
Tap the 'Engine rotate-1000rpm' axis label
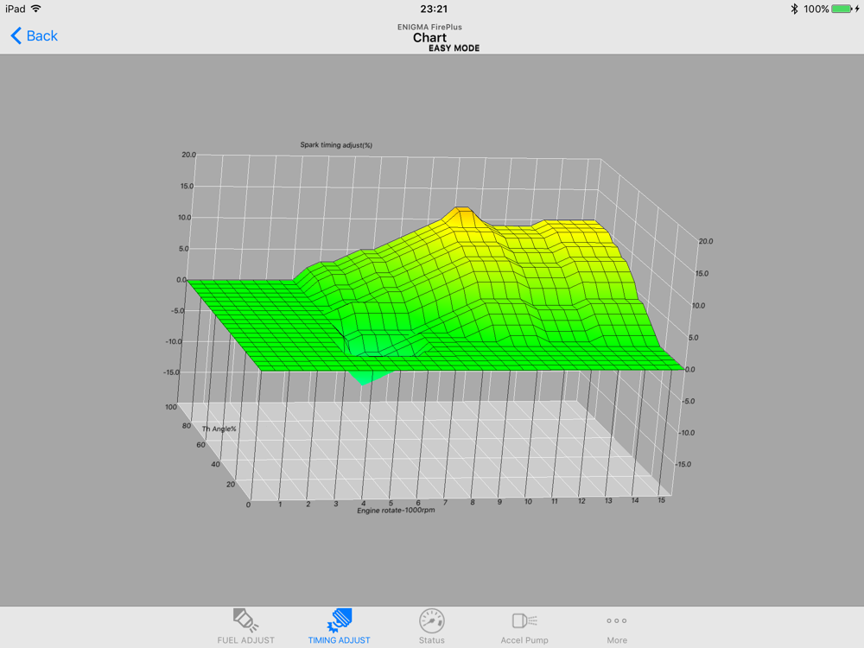396,511
